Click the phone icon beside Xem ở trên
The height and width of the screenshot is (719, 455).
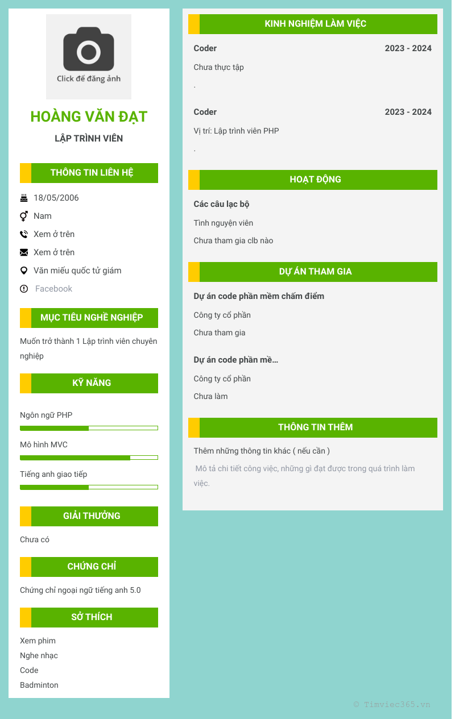coord(24,234)
